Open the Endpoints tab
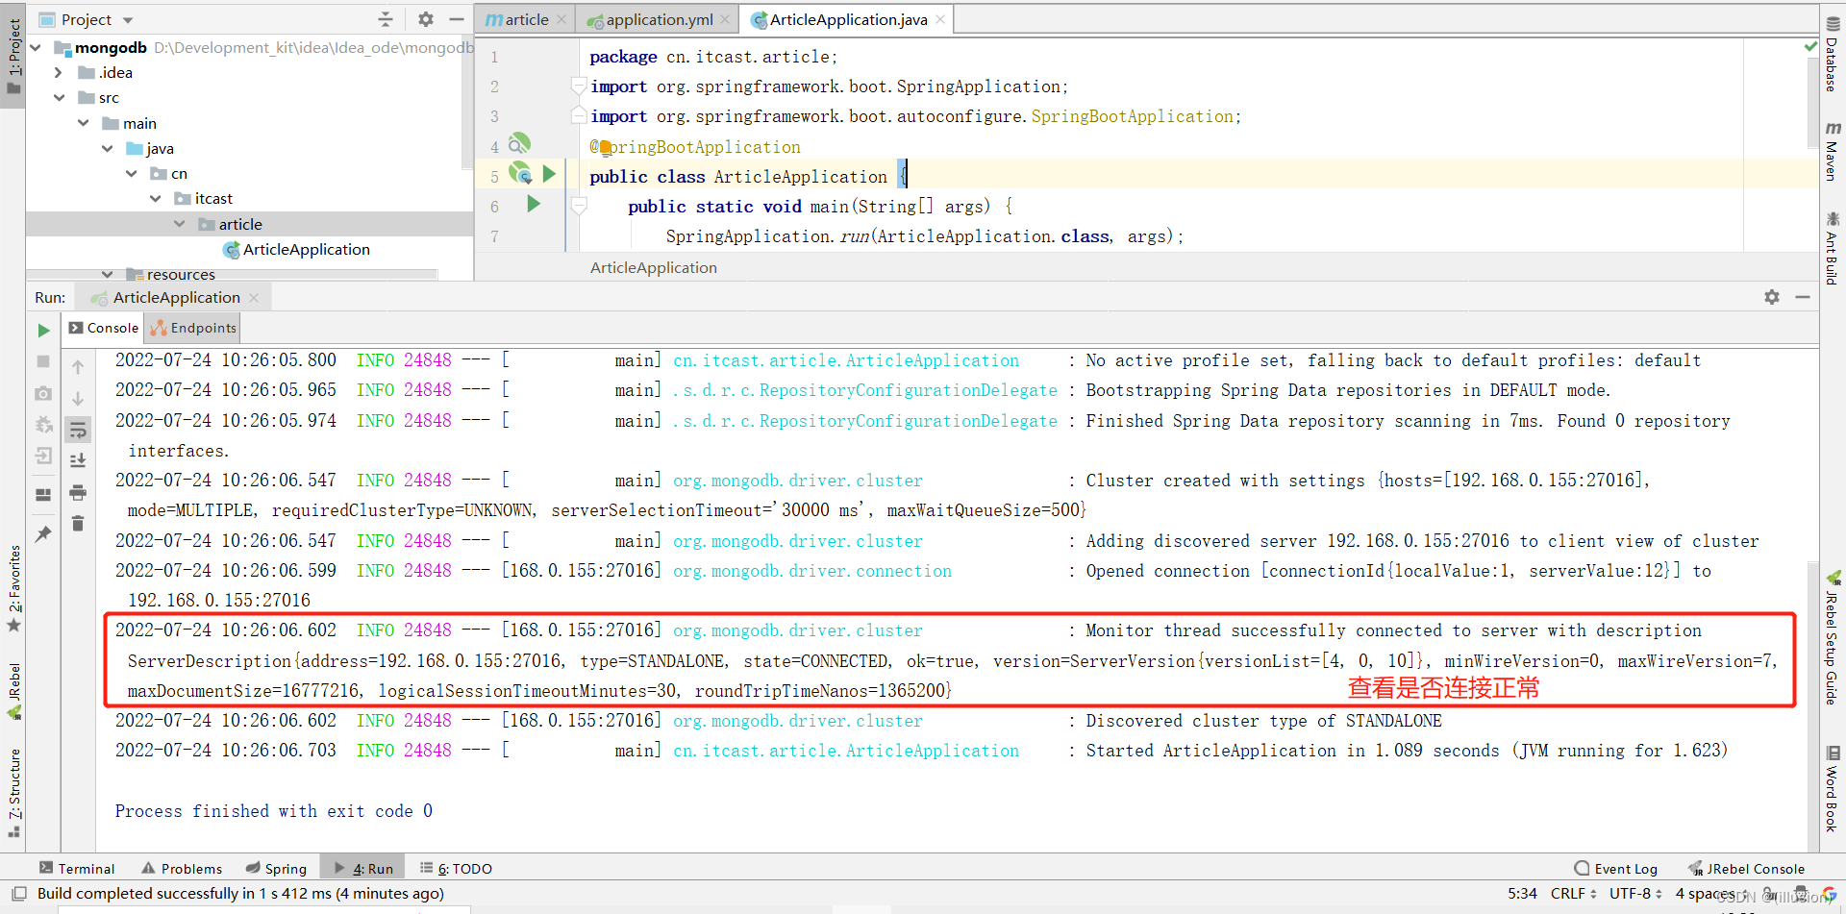1846x914 pixels. click(191, 328)
